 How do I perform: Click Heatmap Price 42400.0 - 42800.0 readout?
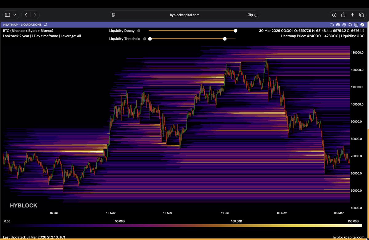[x=323, y=36]
